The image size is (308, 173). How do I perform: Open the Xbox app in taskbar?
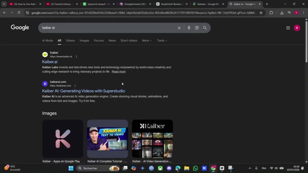click(x=160, y=168)
